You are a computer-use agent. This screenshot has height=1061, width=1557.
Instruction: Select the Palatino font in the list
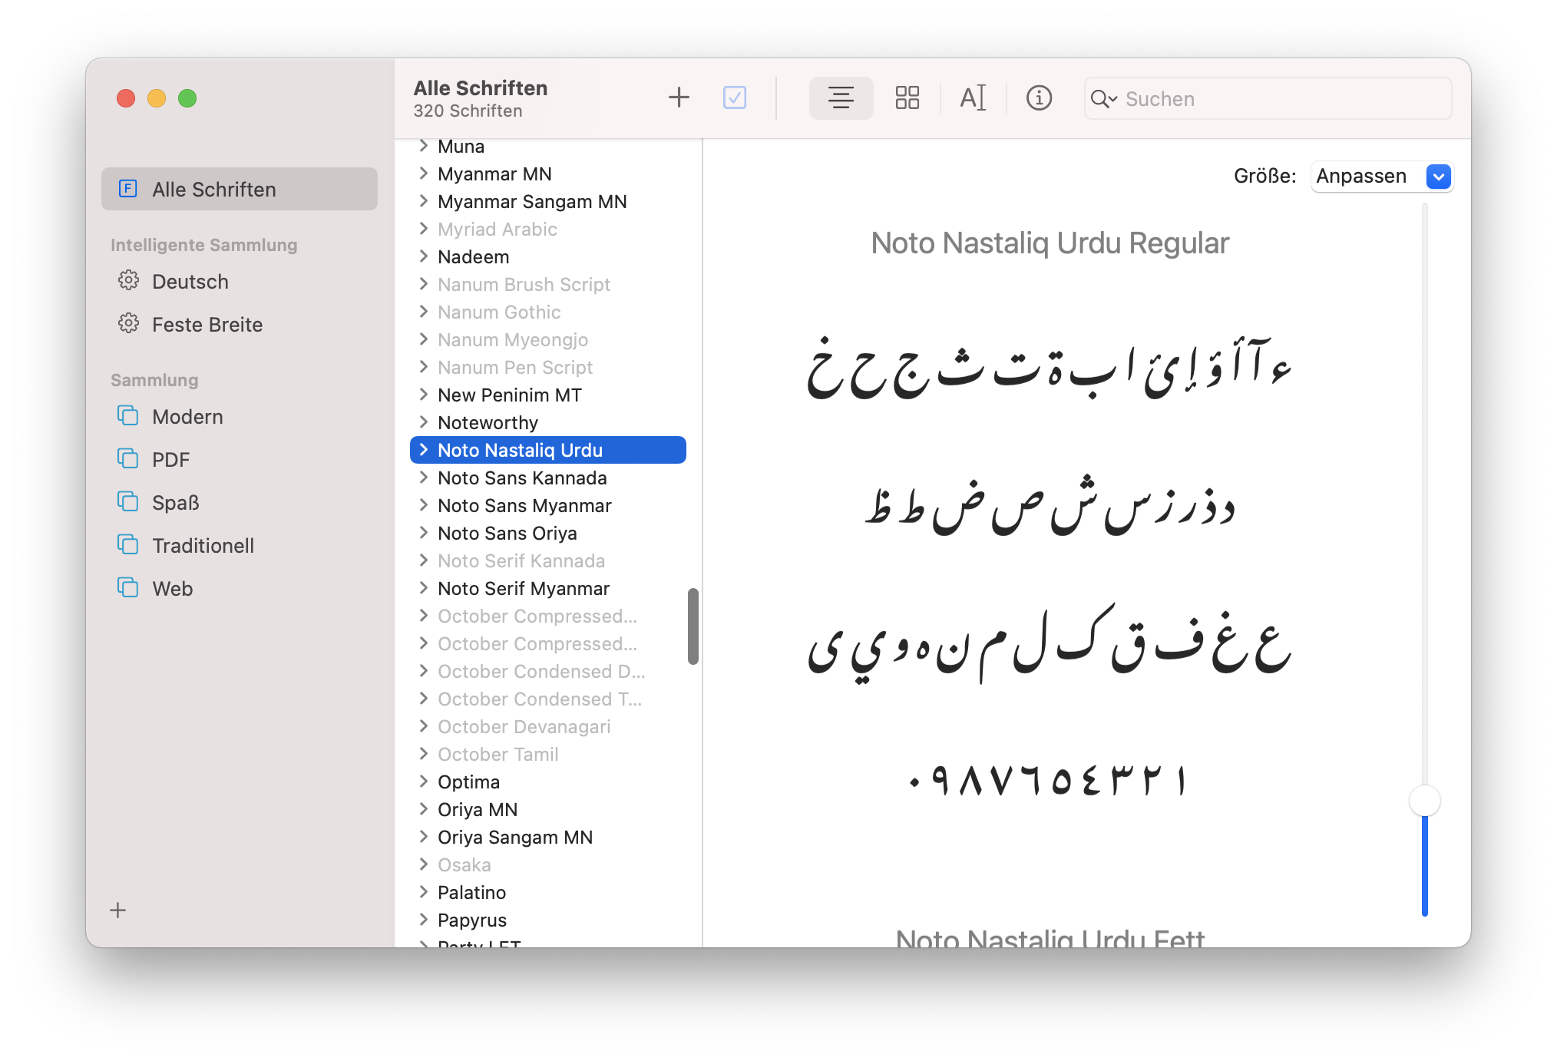(x=471, y=892)
